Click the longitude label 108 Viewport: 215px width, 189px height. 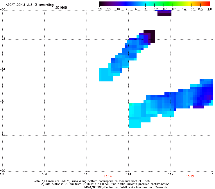[x=44, y=174]
